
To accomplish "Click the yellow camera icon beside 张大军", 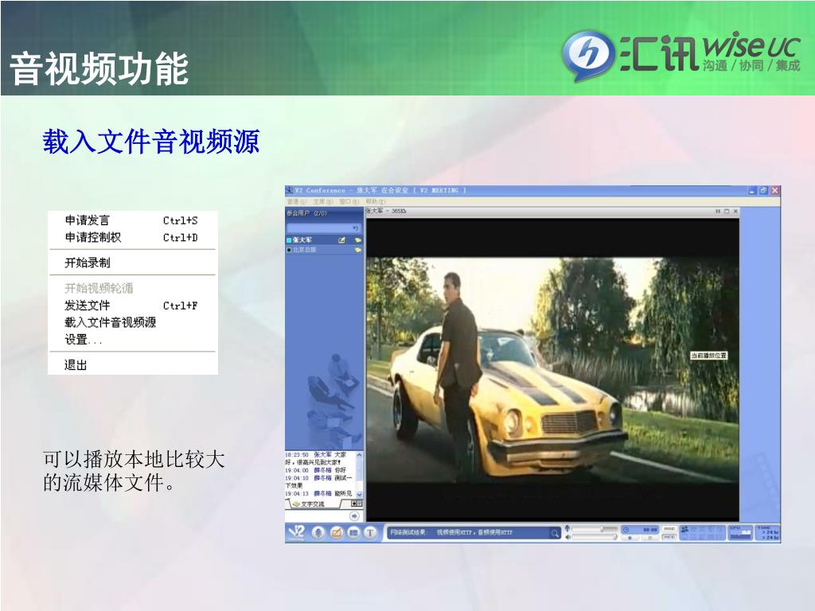I will (x=357, y=240).
